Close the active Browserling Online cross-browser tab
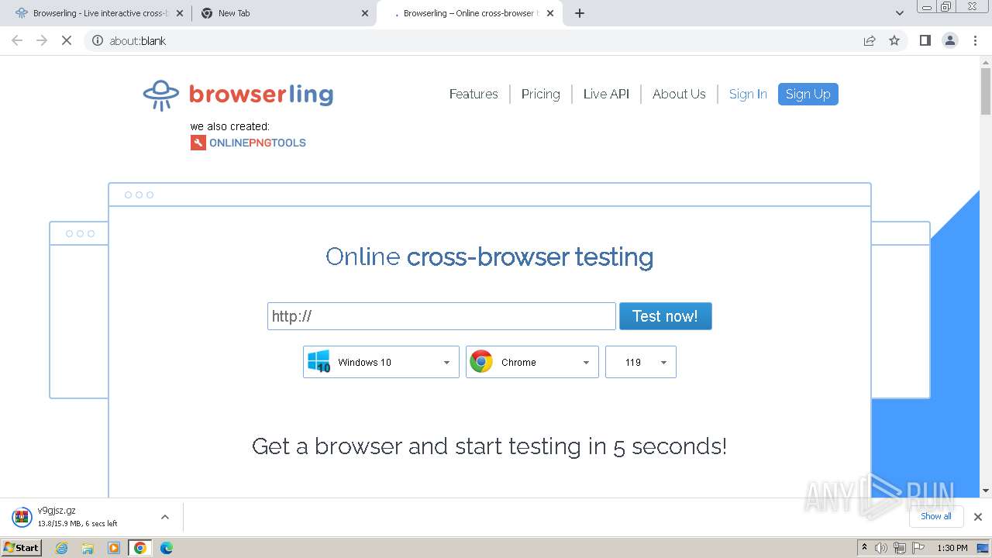The width and height of the screenshot is (992, 558). (550, 13)
